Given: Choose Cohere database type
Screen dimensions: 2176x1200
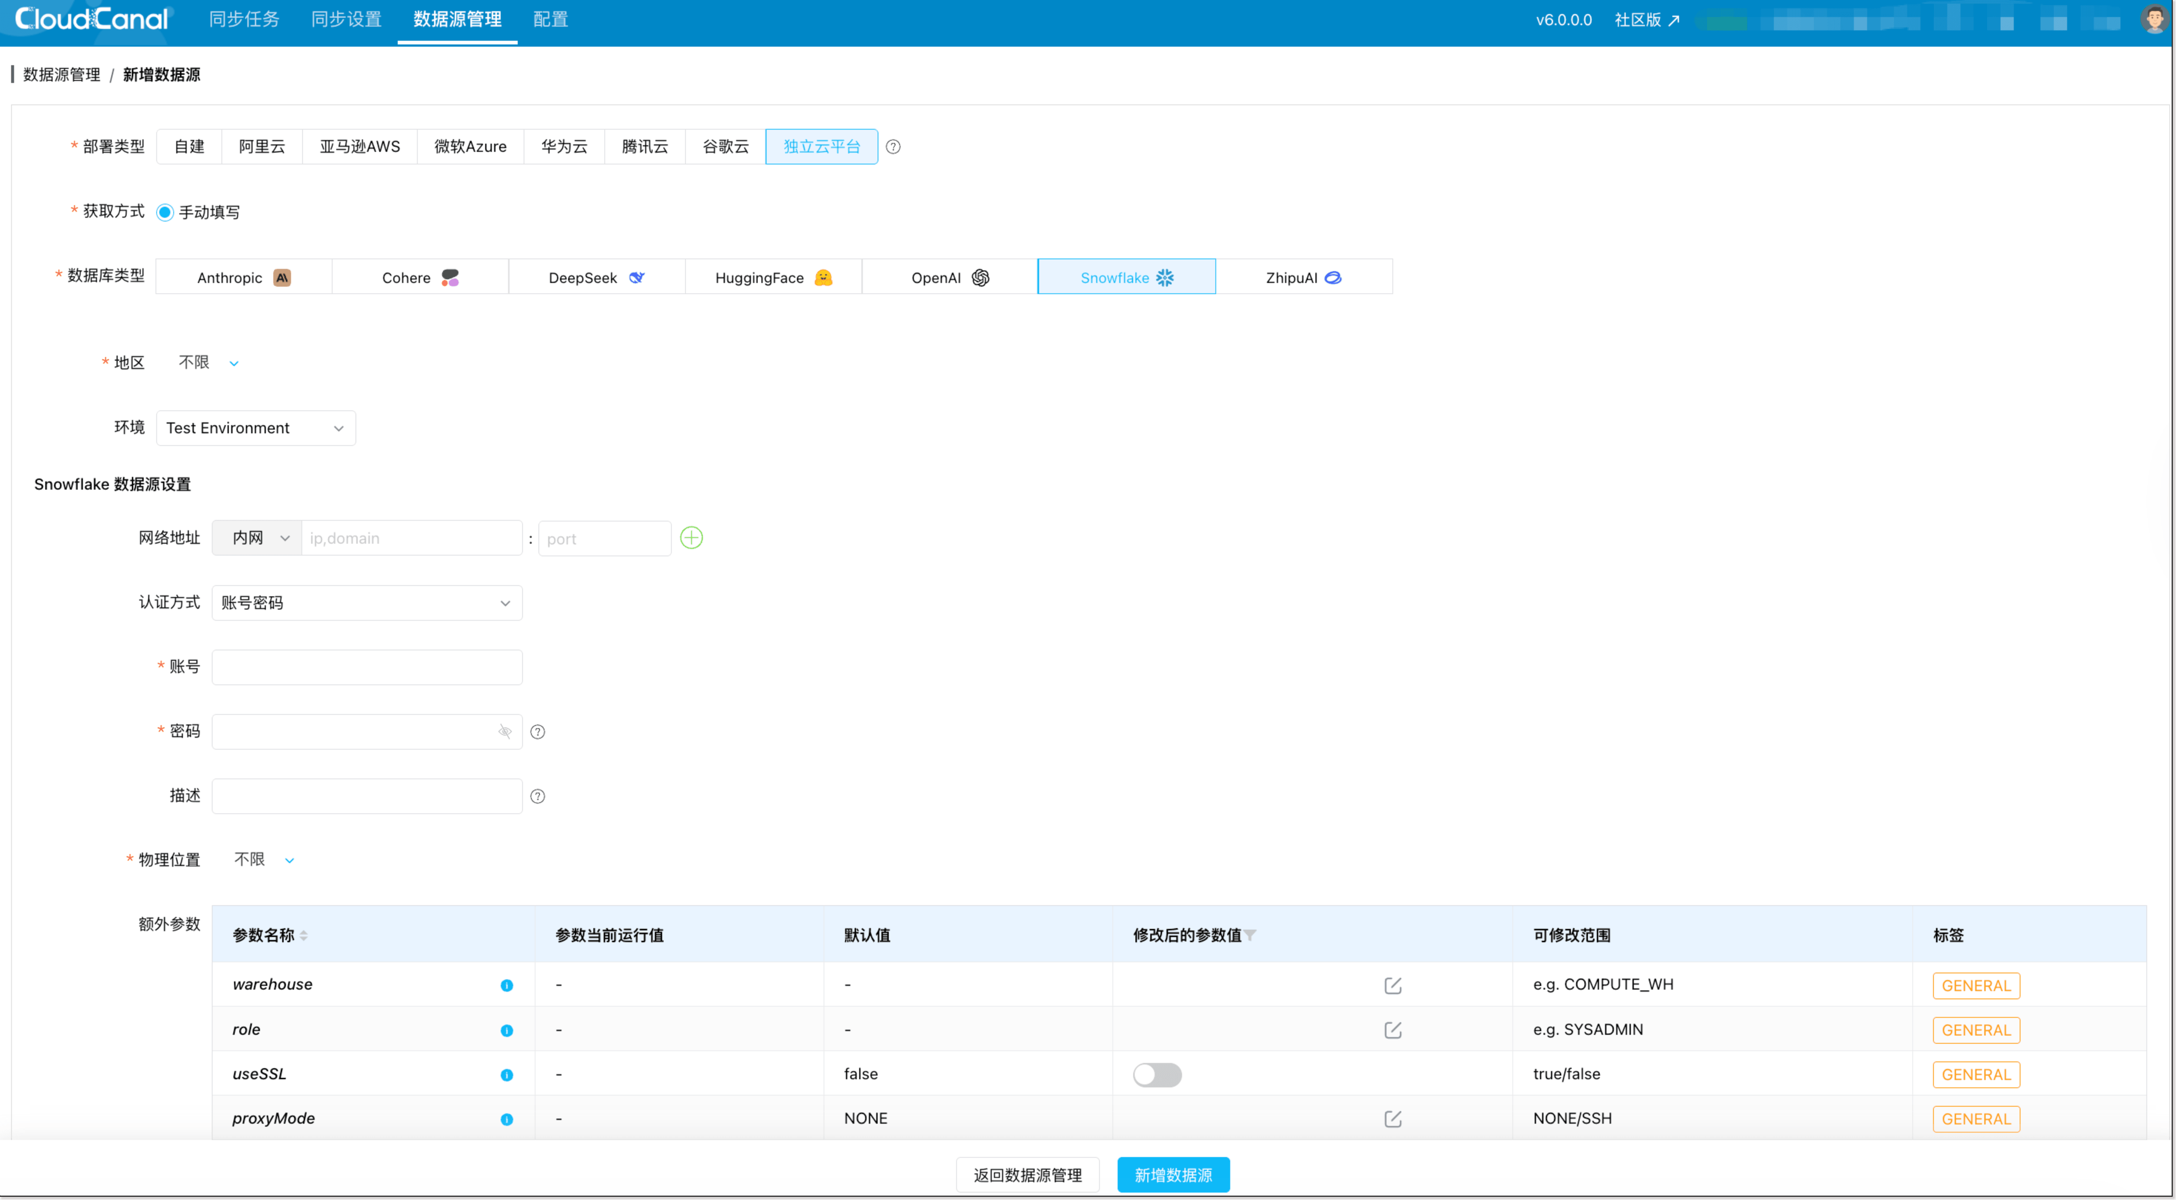Looking at the screenshot, I should coord(420,277).
